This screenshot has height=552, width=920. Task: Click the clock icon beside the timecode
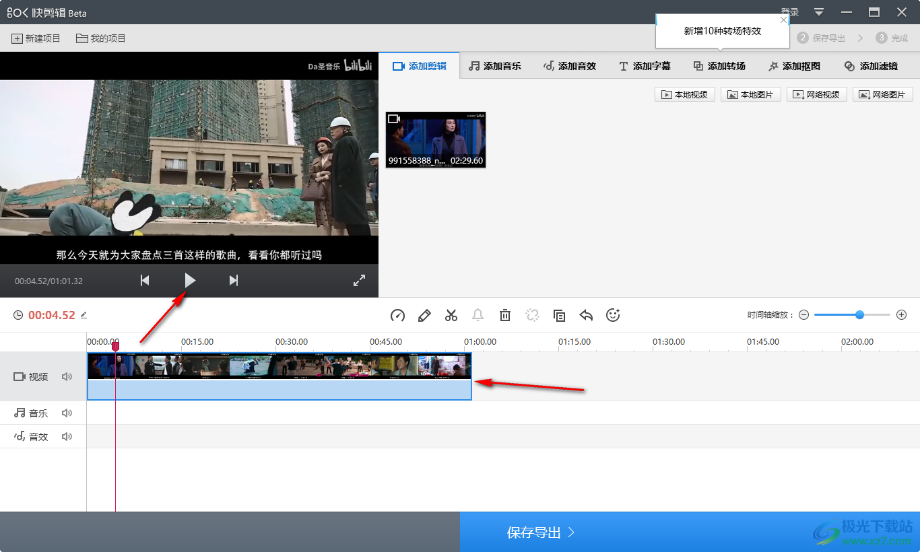[18, 315]
